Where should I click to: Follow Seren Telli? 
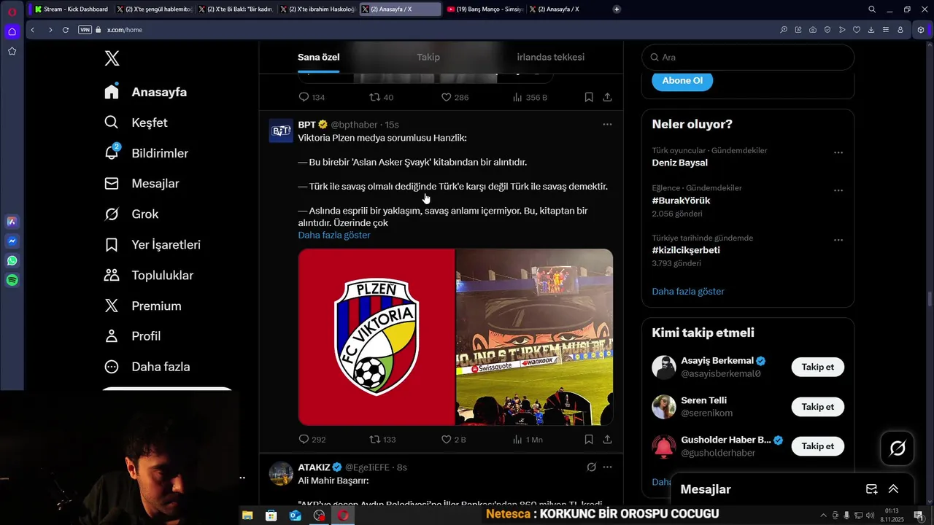[x=817, y=407]
